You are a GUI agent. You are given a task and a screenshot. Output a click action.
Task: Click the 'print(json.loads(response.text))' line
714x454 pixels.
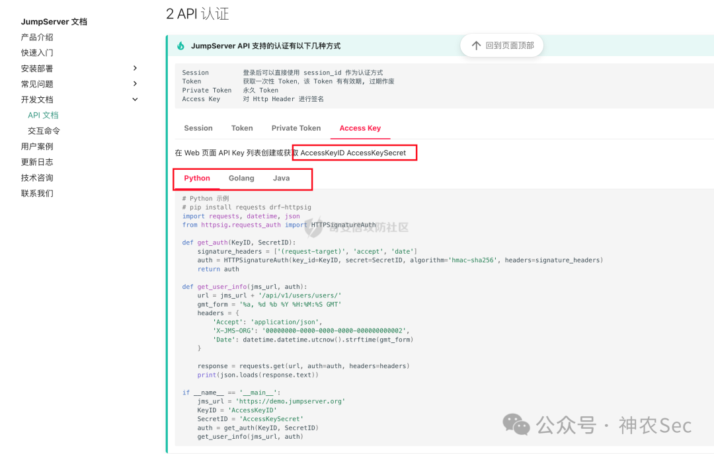[258, 375]
